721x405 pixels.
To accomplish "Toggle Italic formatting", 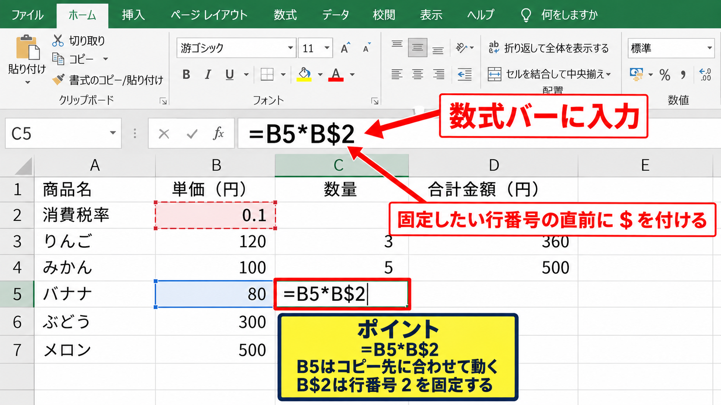I will pos(208,74).
